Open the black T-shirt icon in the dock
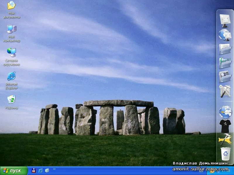234x175 pixels. click(225, 126)
